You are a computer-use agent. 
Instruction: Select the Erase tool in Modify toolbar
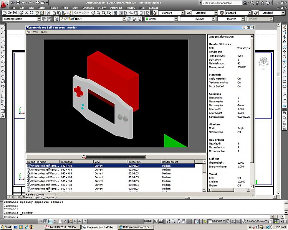pos(284,27)
